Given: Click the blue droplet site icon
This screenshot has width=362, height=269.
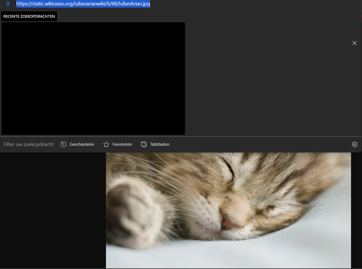Looking at the screenshot, I should click(8, 4).
